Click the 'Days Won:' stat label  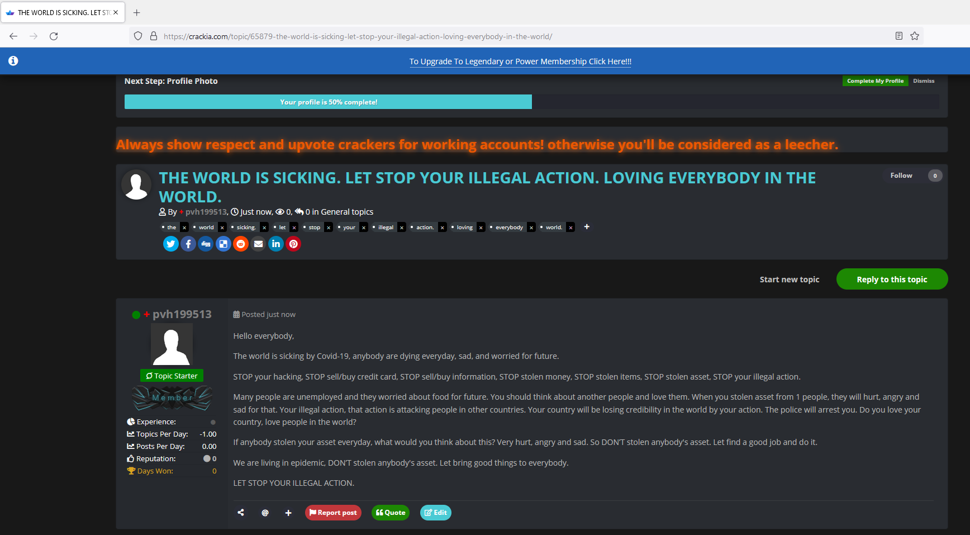click(x=155, y=471)
